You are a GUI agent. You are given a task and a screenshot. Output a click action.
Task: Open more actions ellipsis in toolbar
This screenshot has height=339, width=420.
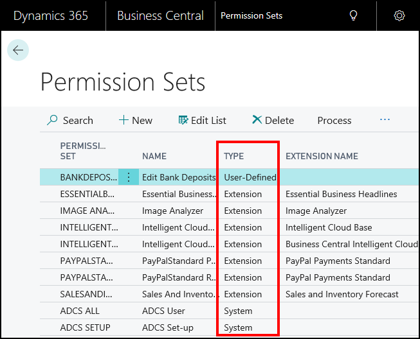coord(385,119)
